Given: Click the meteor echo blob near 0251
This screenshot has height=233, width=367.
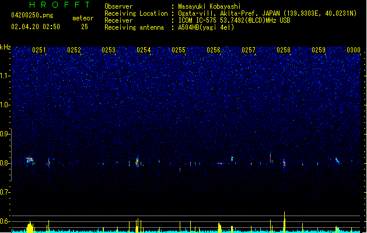Looking at the screenshot, I should pyautogui.click(x=30, y=160).
